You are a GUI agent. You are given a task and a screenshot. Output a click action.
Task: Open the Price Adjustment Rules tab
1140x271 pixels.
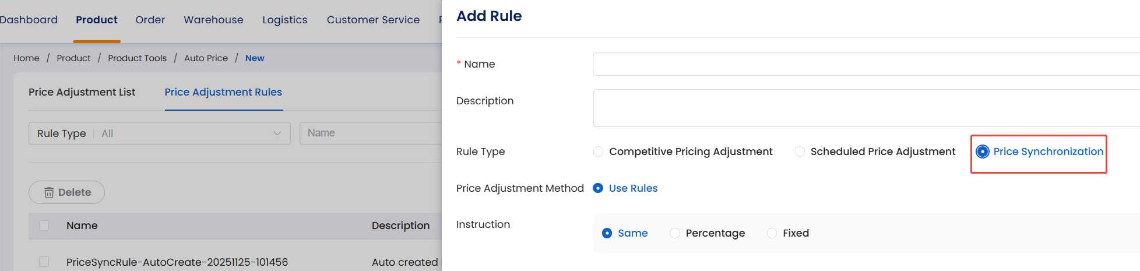pyautogui.click(x=223, y=92)
